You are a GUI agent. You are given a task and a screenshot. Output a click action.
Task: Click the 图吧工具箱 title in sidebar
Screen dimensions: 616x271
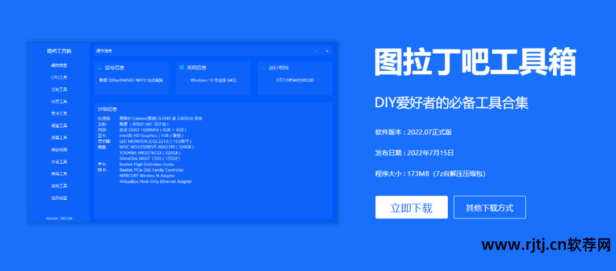click(x=59, y=51)
